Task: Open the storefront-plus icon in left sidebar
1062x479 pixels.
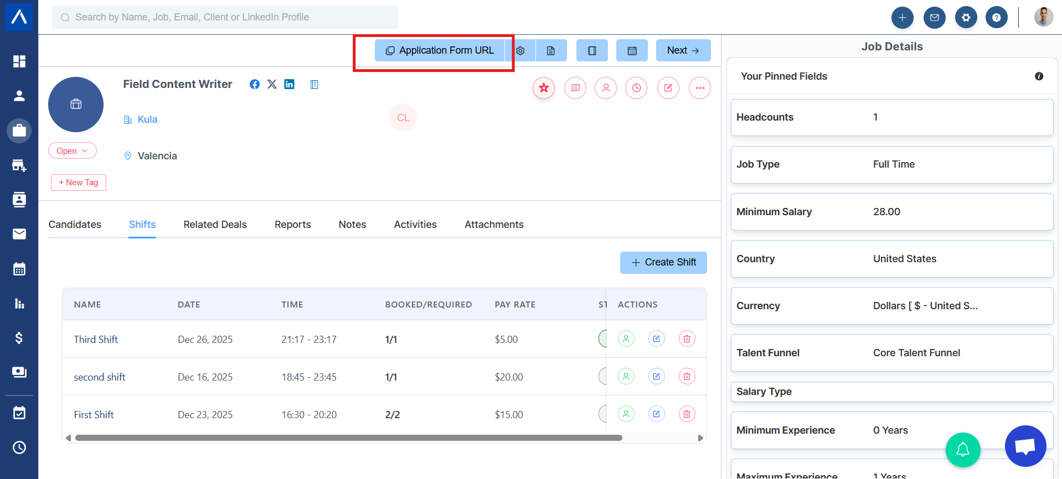Action: [x=19, y=165]
